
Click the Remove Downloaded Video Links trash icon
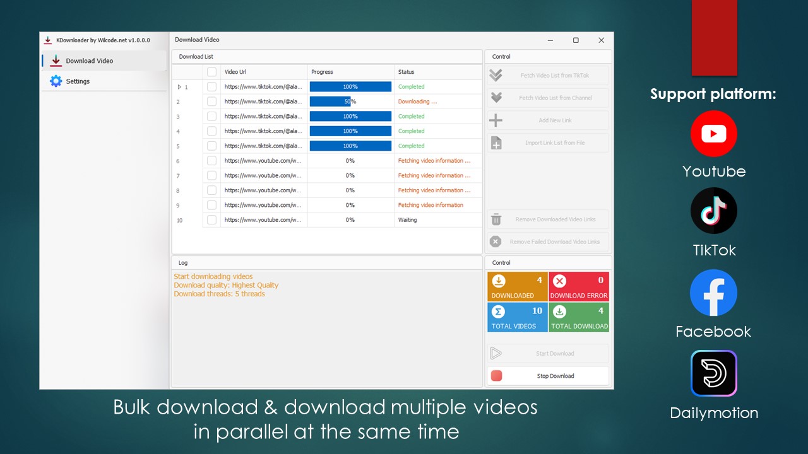(x=496, y=219)
